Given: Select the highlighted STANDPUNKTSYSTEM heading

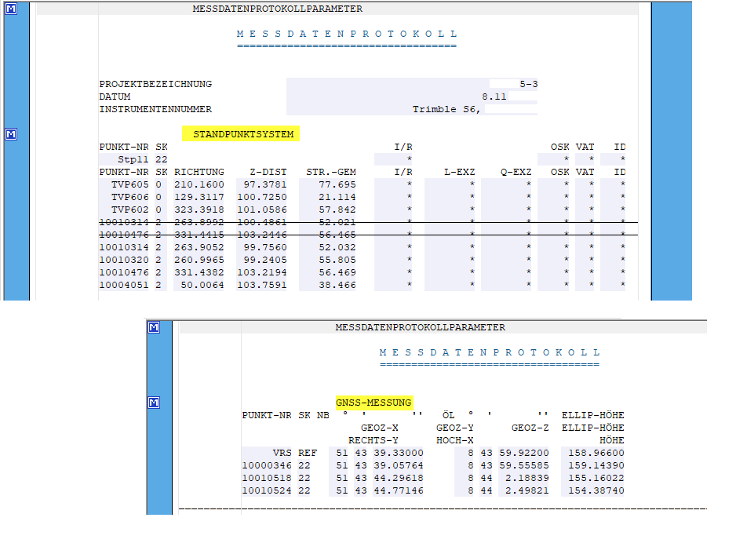Looking at the screenshot, I should (x=243, y=134).
